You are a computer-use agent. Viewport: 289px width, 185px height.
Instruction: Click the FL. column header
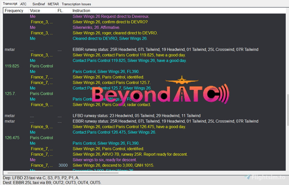coord(60,11)
